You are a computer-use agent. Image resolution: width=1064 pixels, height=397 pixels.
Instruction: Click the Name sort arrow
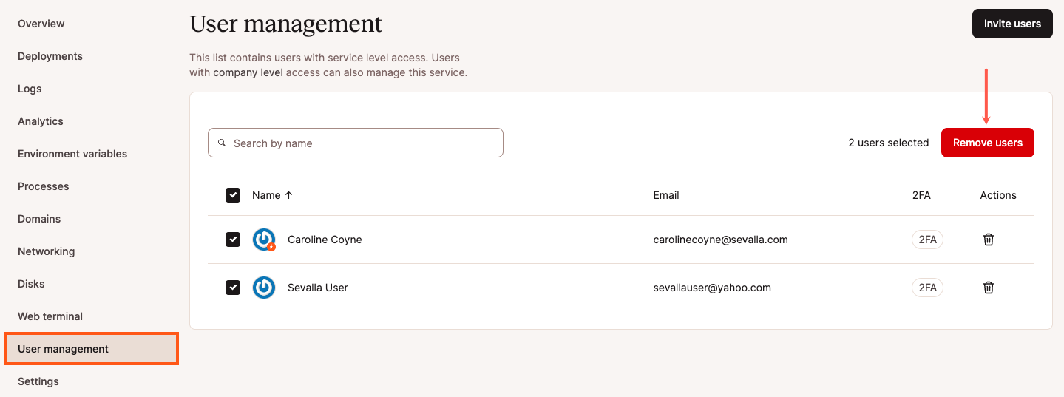tap(289, 195)
